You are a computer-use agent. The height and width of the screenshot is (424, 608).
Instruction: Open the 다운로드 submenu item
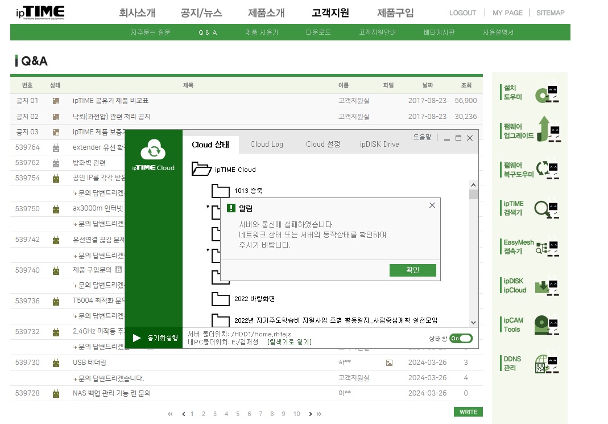319,32
